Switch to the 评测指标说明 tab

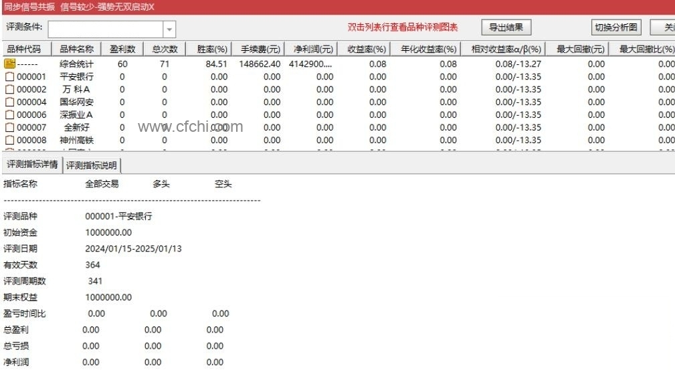(x=92, y=165)
